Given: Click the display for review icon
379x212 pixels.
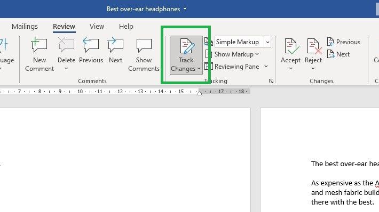Looking at the screenshot, I should (208, 42).
